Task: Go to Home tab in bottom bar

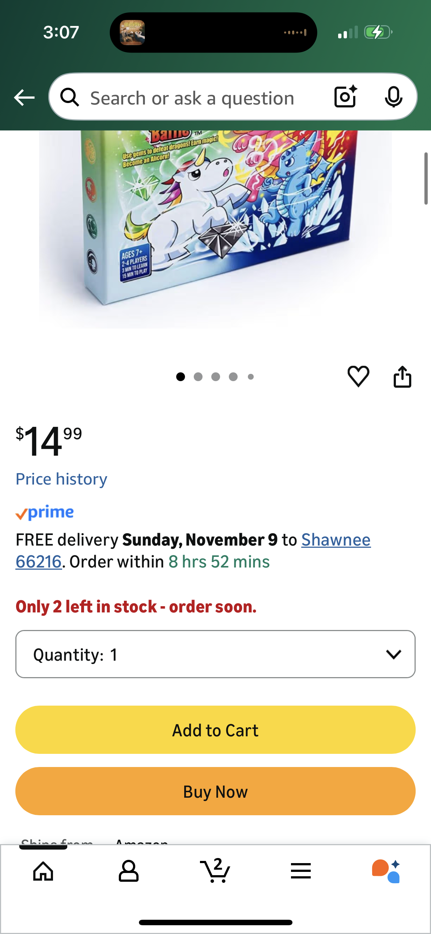Action: click(x=43, y=871)
